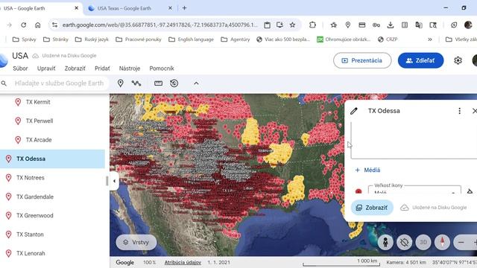Click the pencil edit icon for TX Odessa
477x268 pixels.
[x=354, y=111]
